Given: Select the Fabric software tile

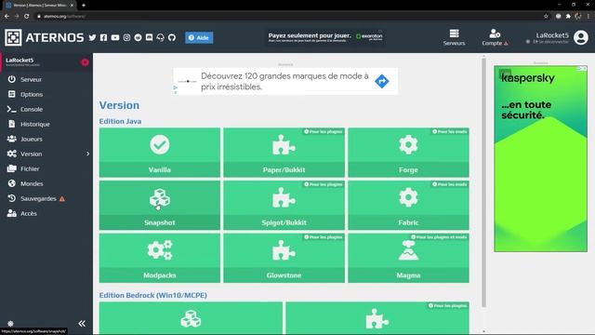Looking at the screenshot, I should (408, 205).
